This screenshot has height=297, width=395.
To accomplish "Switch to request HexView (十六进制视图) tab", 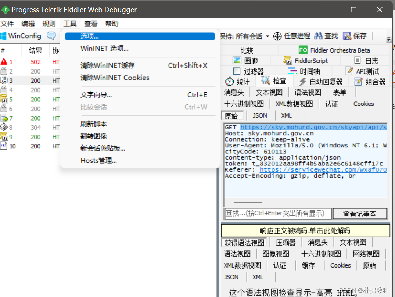I will click(x=244, y=104).
